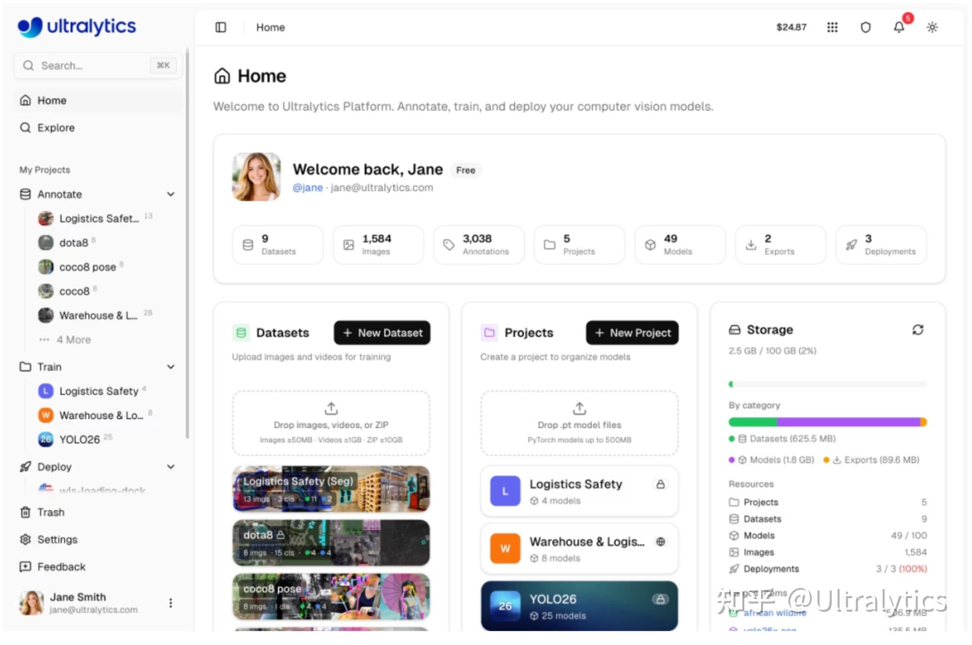Viewport: 972px width, 645px height.
Task: Open Projects row in Resources
Action: [x=827, y=503]
